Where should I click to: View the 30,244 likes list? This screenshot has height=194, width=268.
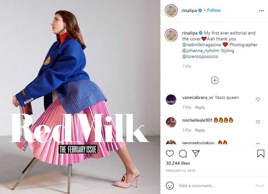(178, 163)
